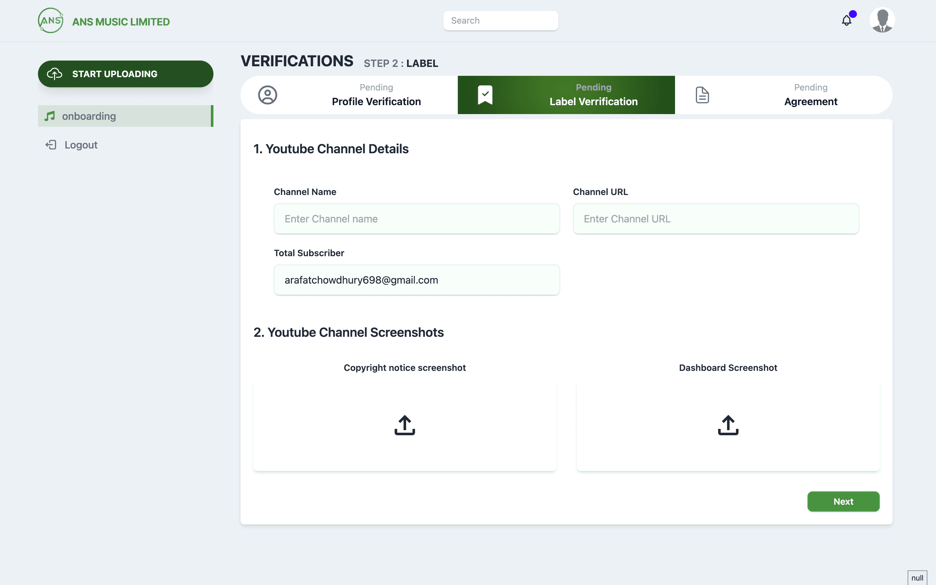Image resolution: width=936 pixels, height=585 pixels.
Task: Open the user profile avatar
Action: (882, 20)
